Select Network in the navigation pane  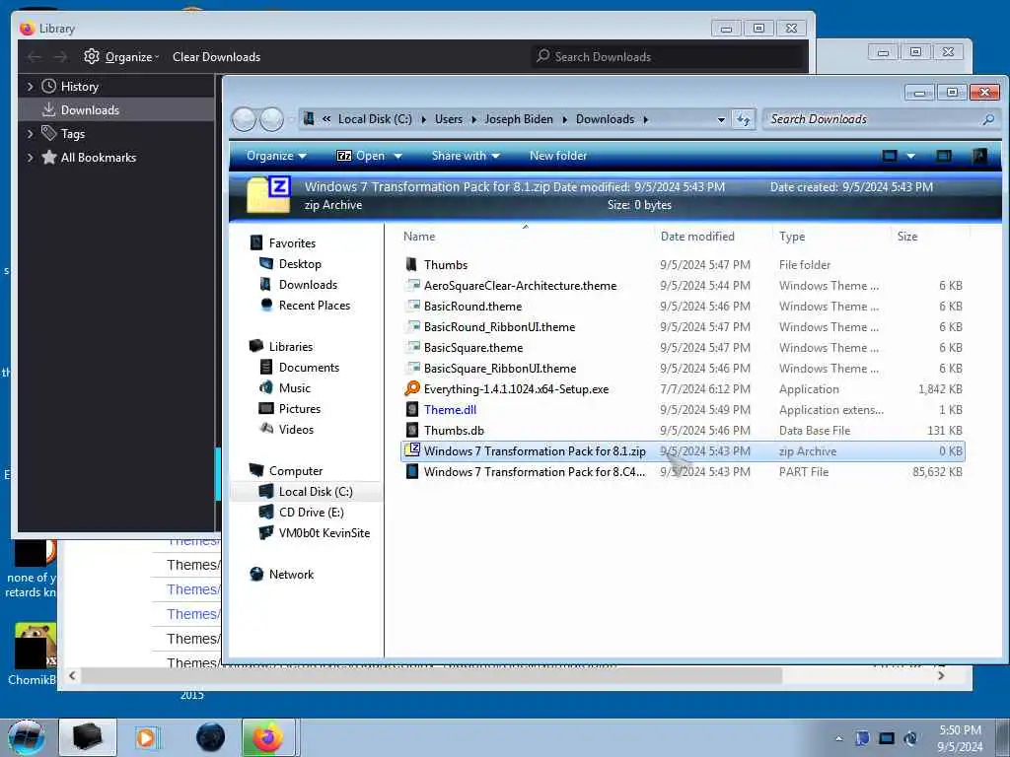291,575
